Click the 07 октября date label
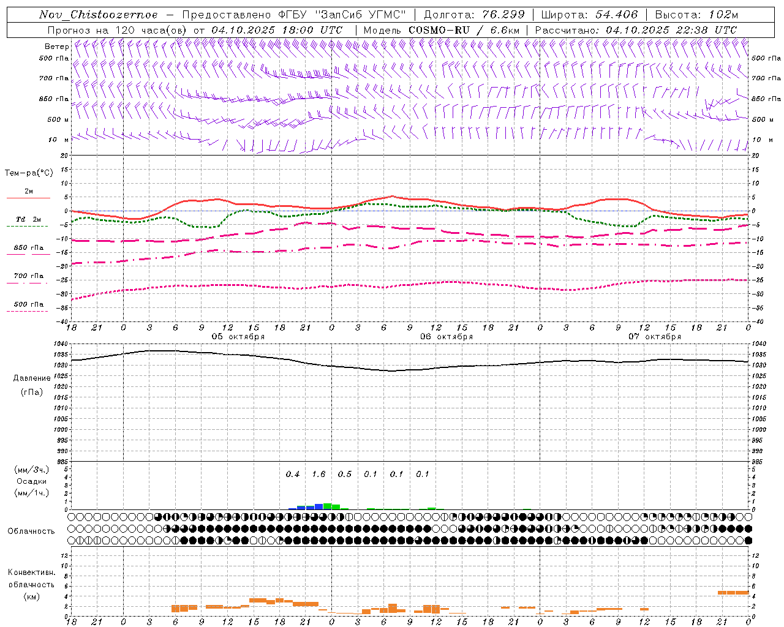 point(655,337)
